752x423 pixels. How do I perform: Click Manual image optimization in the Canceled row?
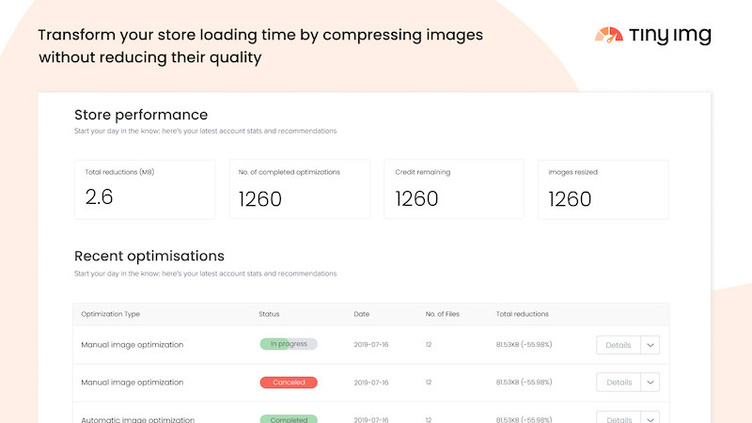[133, 383]
